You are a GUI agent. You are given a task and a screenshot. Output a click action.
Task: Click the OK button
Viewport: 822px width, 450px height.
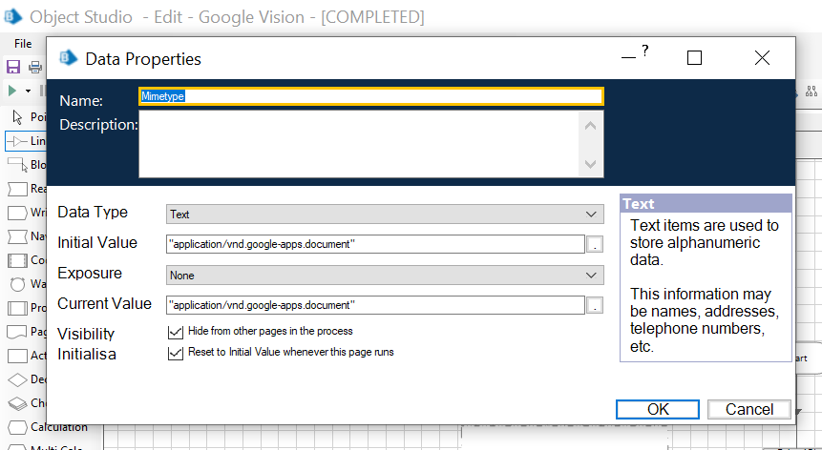(658, 409)
